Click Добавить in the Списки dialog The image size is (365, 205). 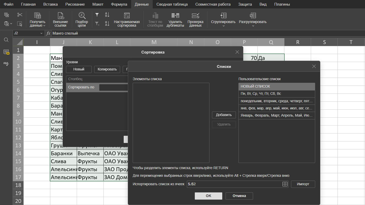pyautogui.click(x=224, y=115)
